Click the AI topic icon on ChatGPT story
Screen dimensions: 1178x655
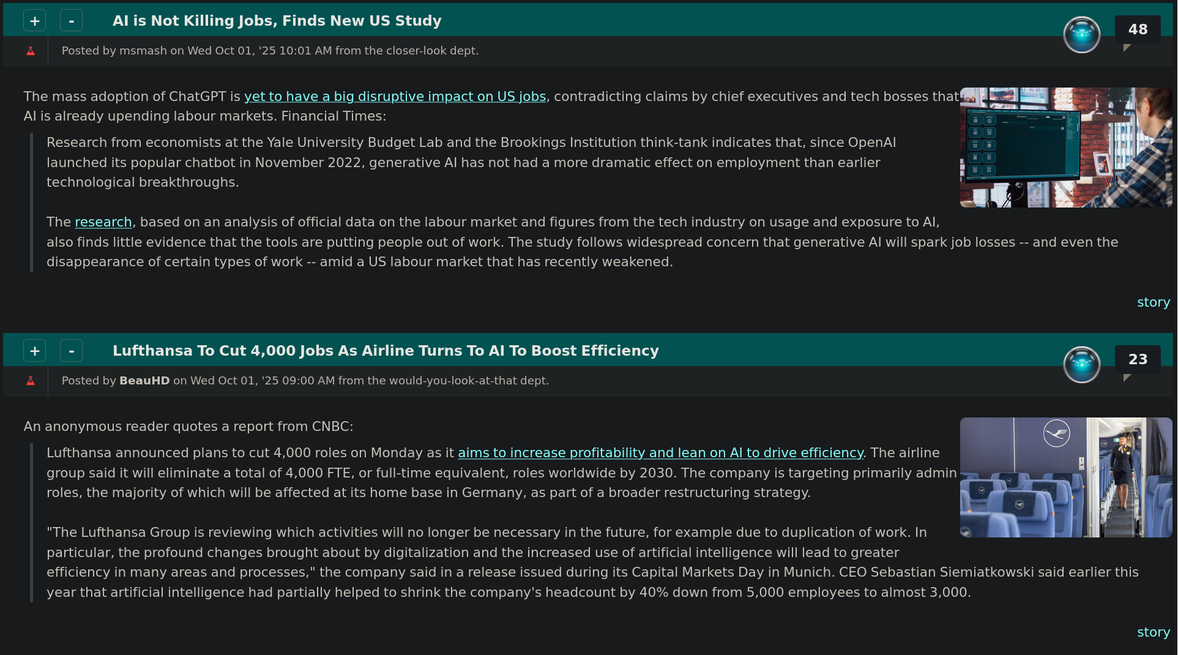click(x=1081, y=35)
